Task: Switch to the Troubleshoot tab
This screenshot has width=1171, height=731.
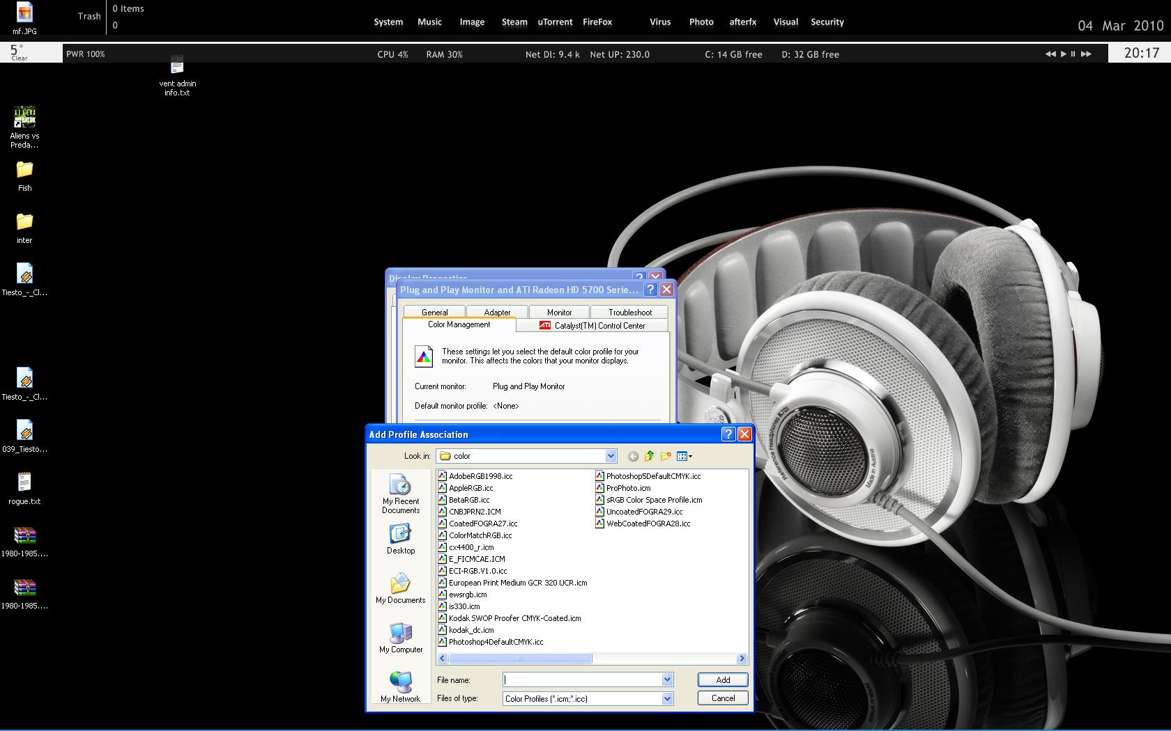Action: click(630, 313)
